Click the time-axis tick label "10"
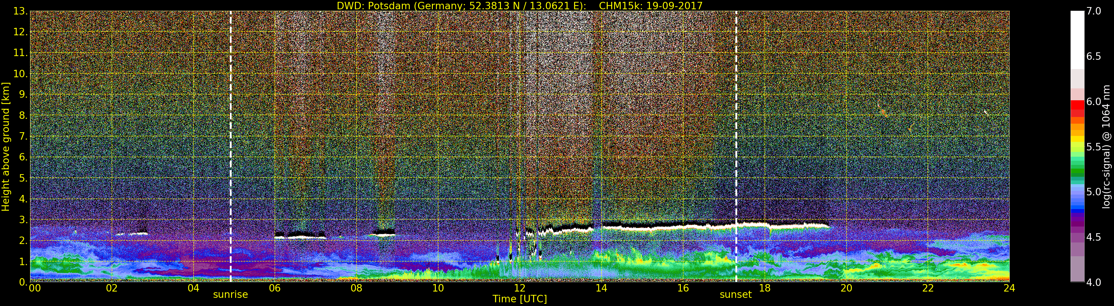This screenshot has width=1114, height=306. 438,288
